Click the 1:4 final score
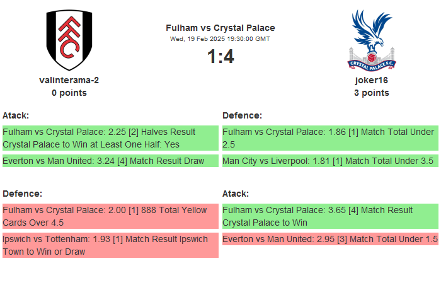Screen dimensions: 441x290 coord(220,57)
